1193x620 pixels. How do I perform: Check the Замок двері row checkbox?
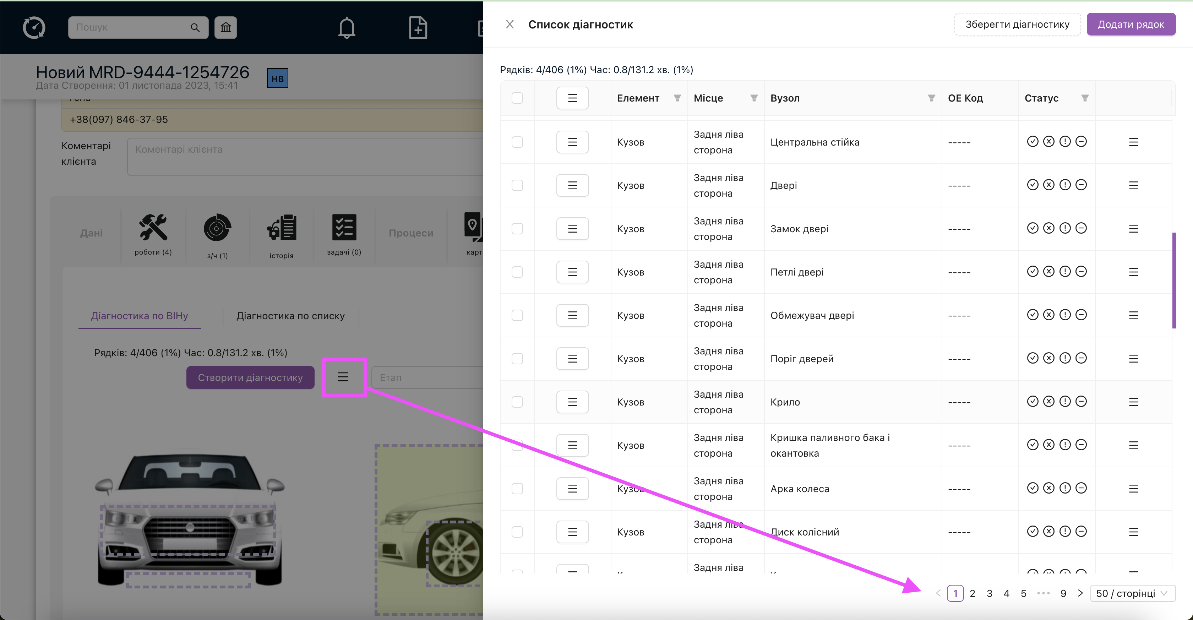pyautogui.click(x=517, y=229)
